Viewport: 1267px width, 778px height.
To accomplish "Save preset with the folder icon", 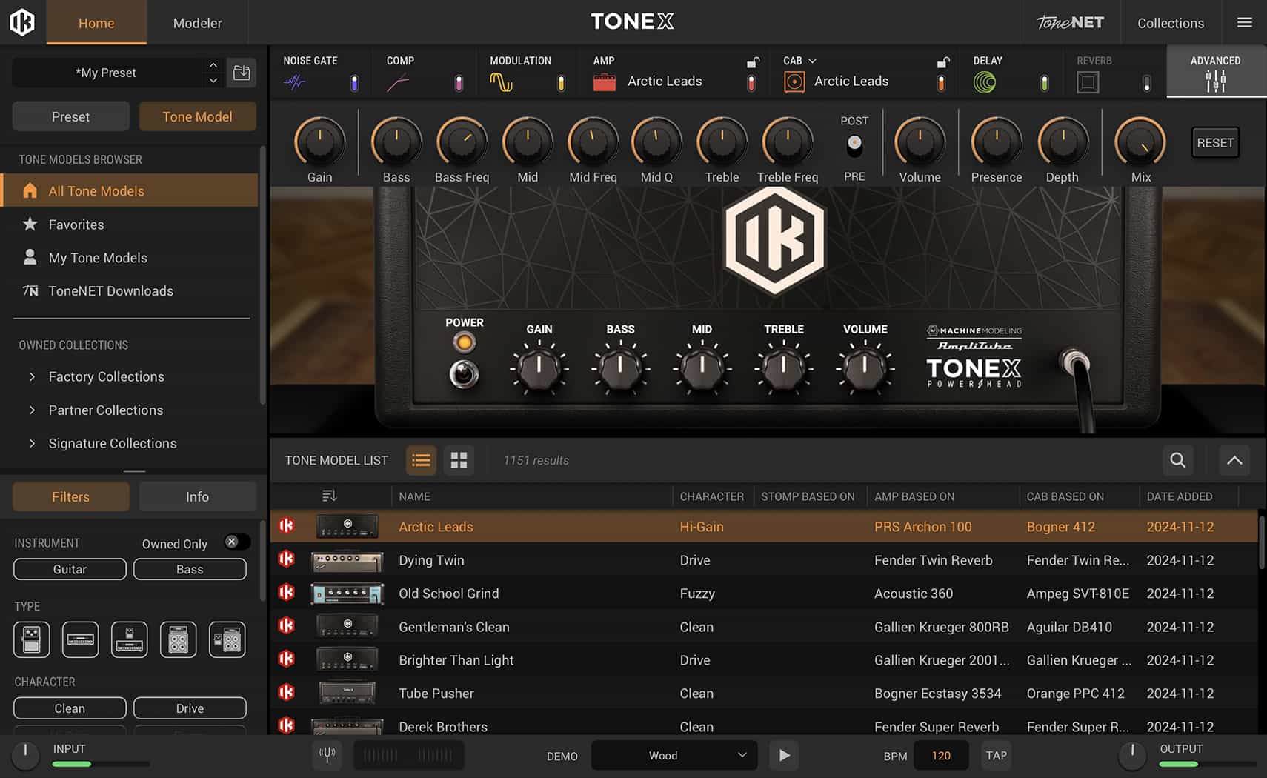I will 242,73.
